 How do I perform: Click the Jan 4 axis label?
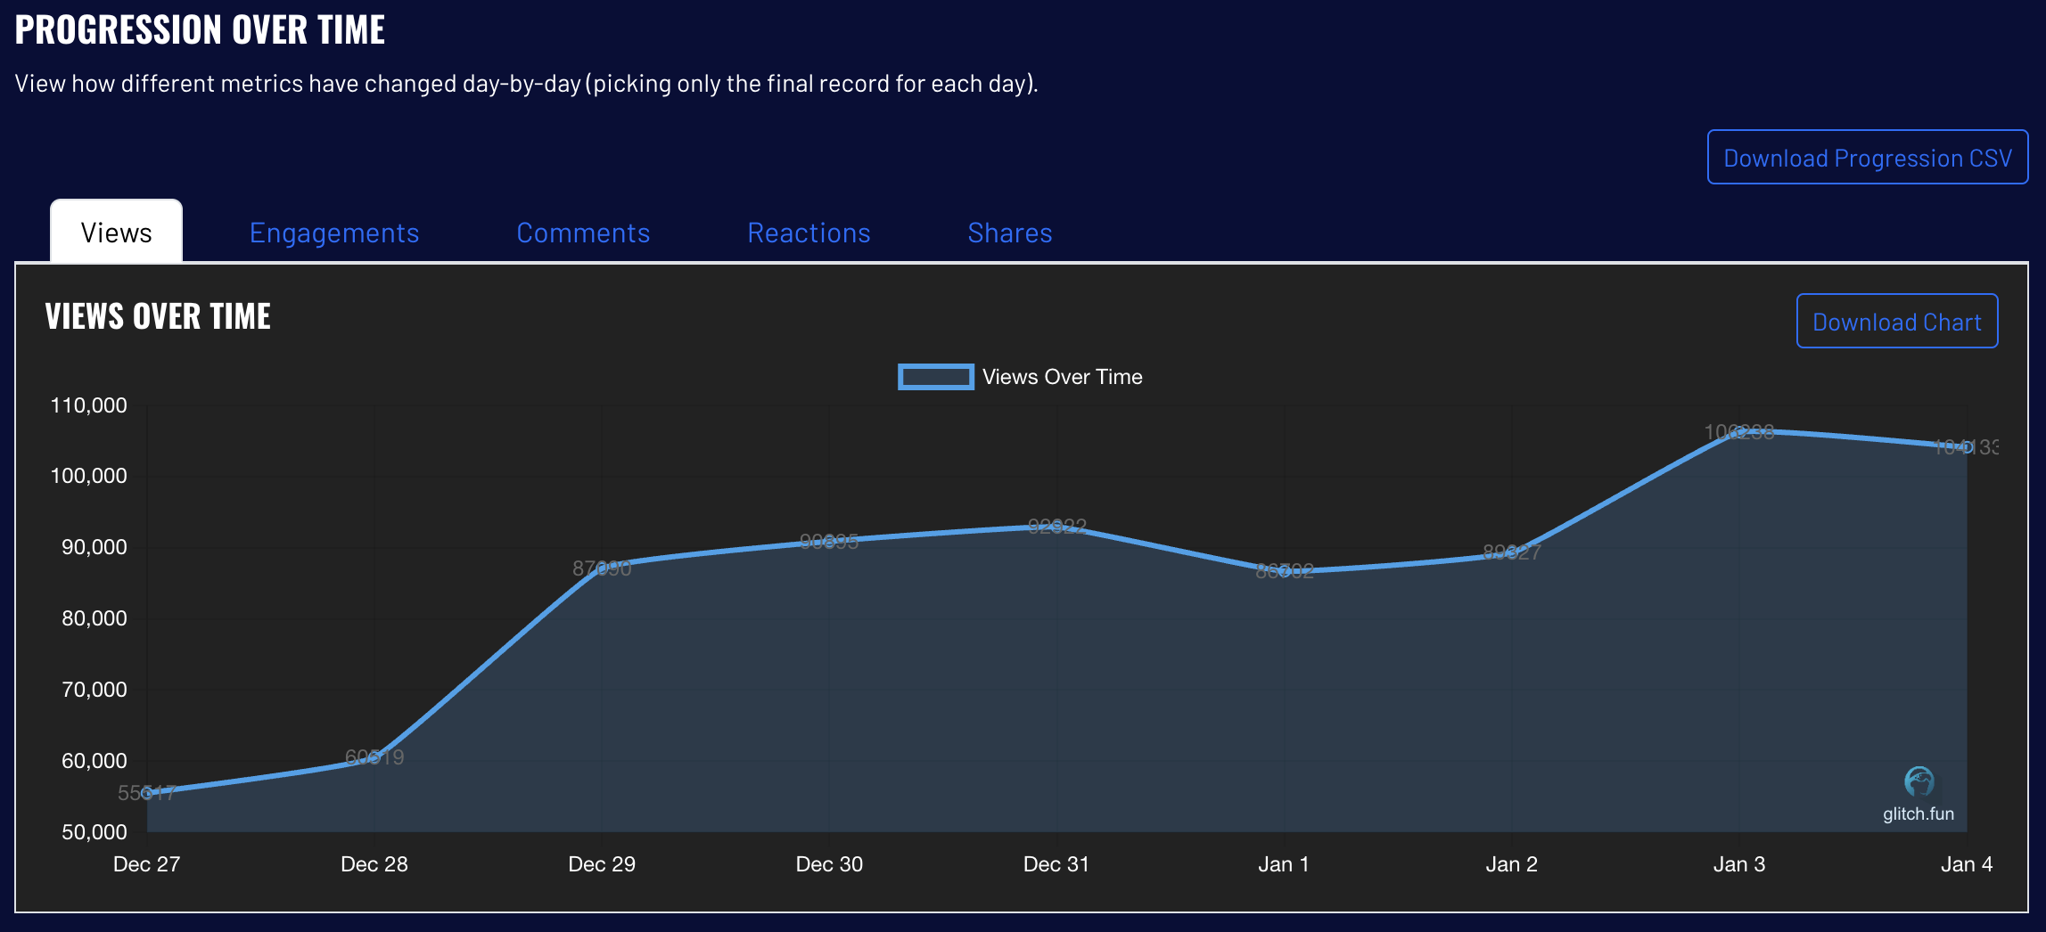(x=1967, y=863)
